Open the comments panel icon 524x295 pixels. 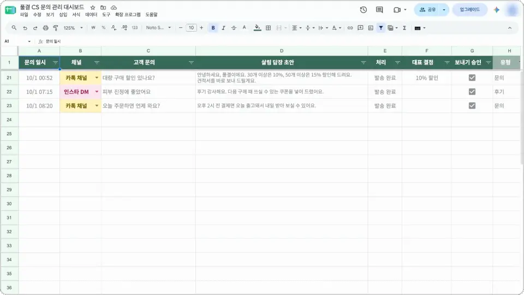(379, 10)
